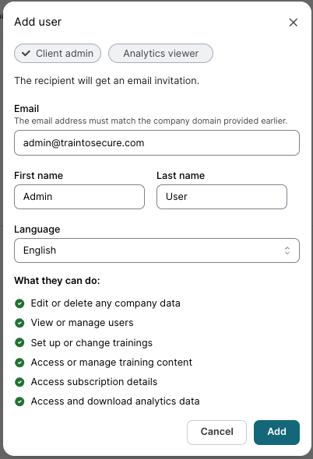Click the checkmark icon in Client admin chip
This screenshot has height=459, width=313.
[x=26, y=53]
